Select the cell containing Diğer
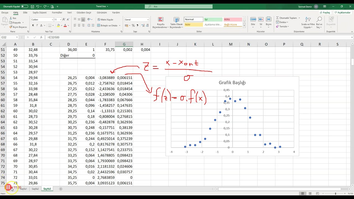Image resolution: width=354 pixels, height=199 pixels. (x=69, y=55)
